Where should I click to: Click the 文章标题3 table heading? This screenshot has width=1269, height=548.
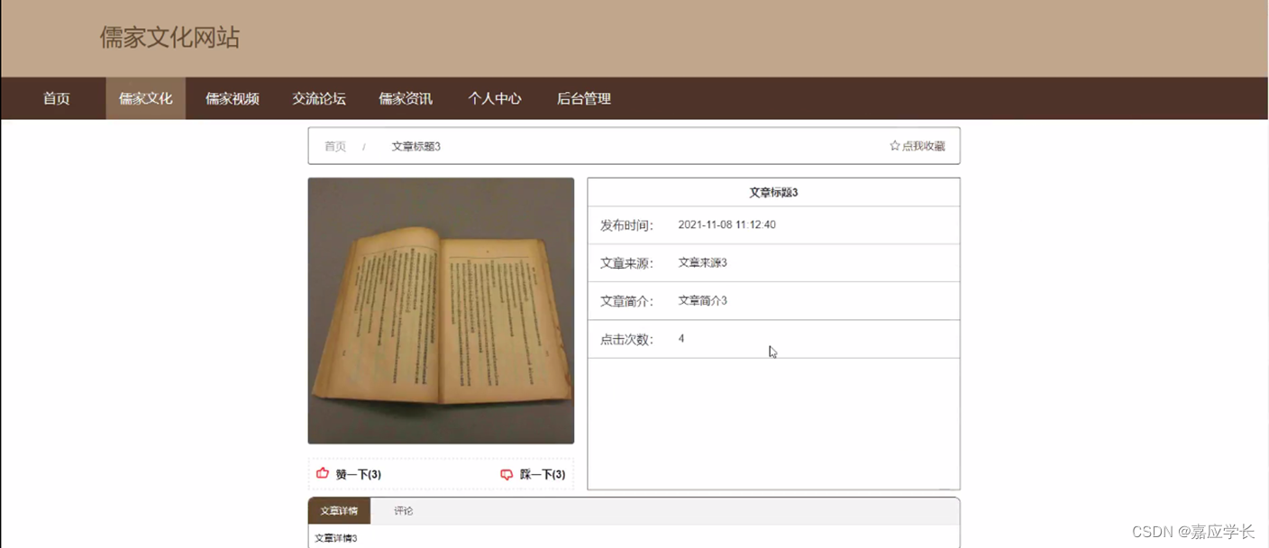(773, 192)
